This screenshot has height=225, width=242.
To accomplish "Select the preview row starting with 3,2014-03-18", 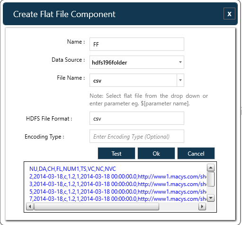I will (x=118, y=184).
